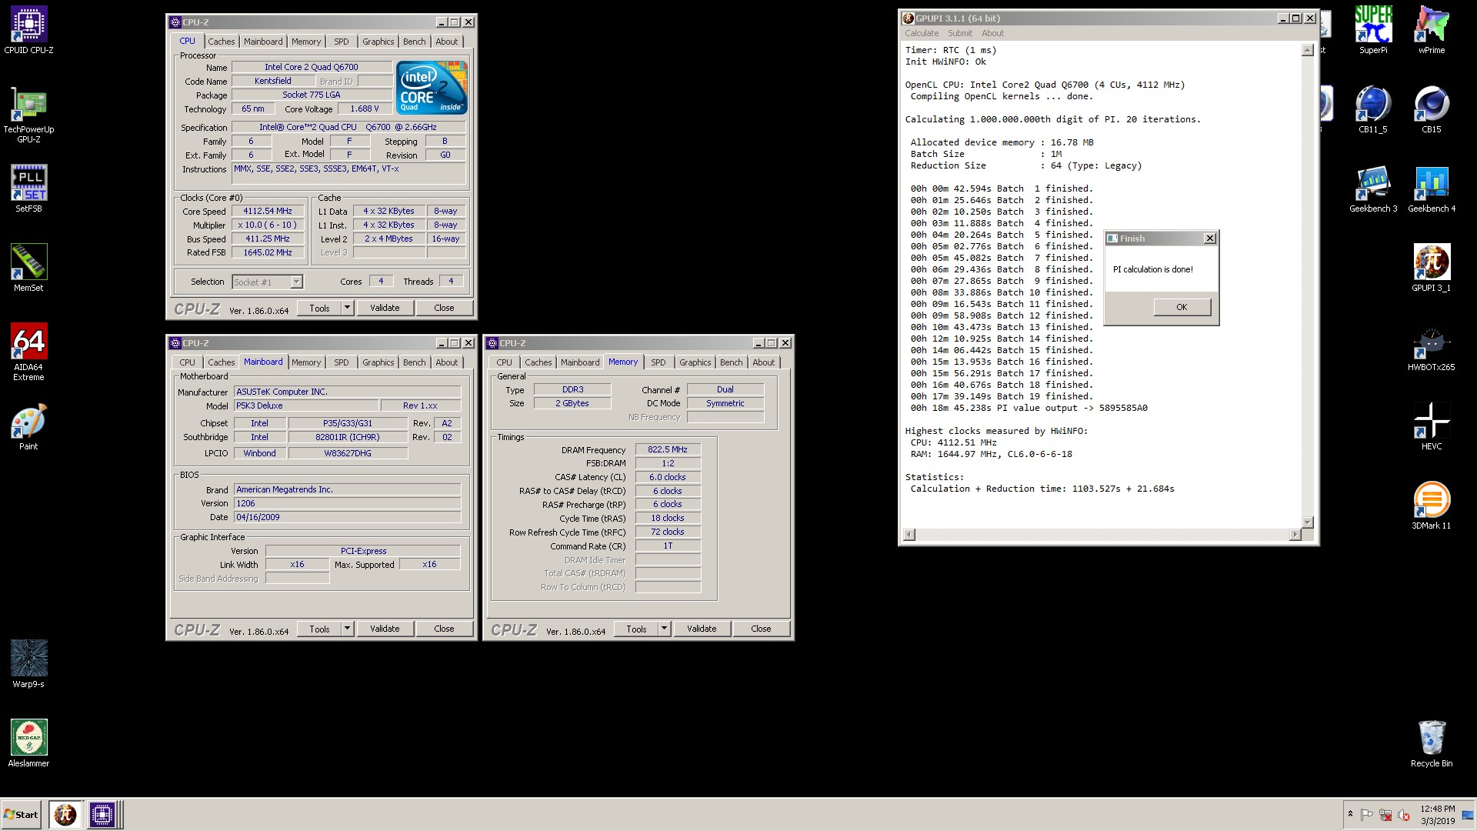Viewport: 1477px width, 831px height.
Task: Switch to SPD tab in top CPU-Z window
Action: click(x=342, y=42)
